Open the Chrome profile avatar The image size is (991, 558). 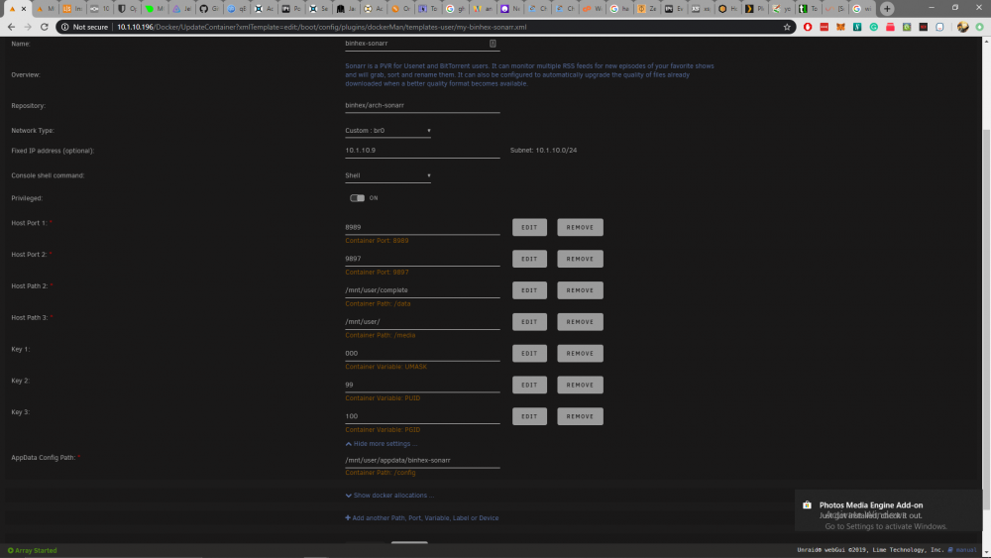[962, 27]
